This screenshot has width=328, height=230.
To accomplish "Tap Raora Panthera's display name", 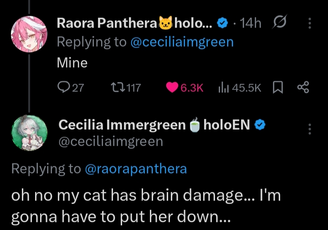I will (107, 24).
